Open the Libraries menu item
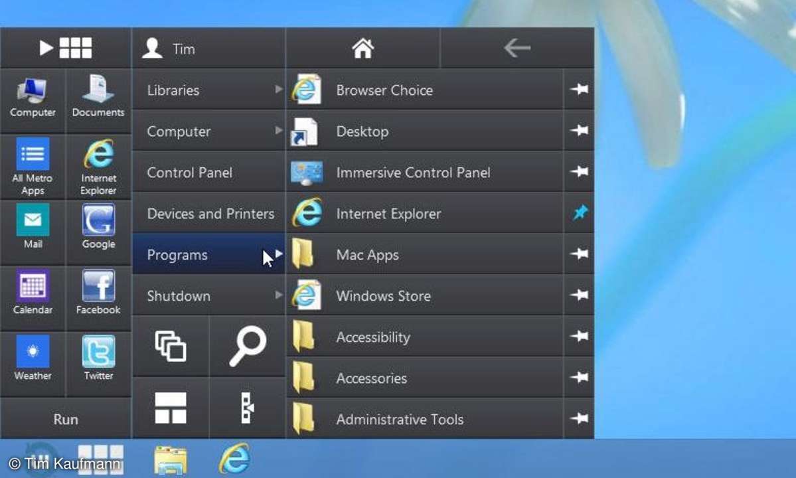Screen dimensions: 796x478 [208, 90]
